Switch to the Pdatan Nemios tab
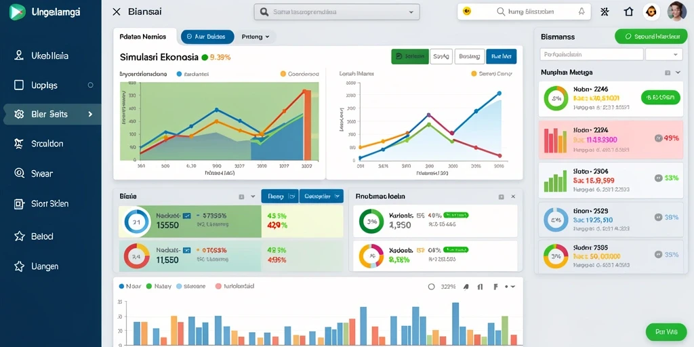 [x=143, y=37]
